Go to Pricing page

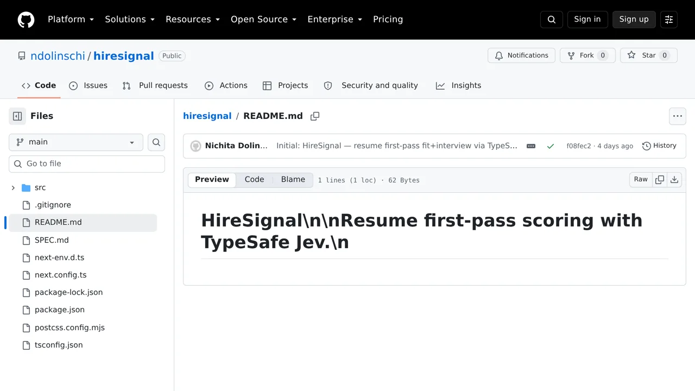click(x=388, y=20)
